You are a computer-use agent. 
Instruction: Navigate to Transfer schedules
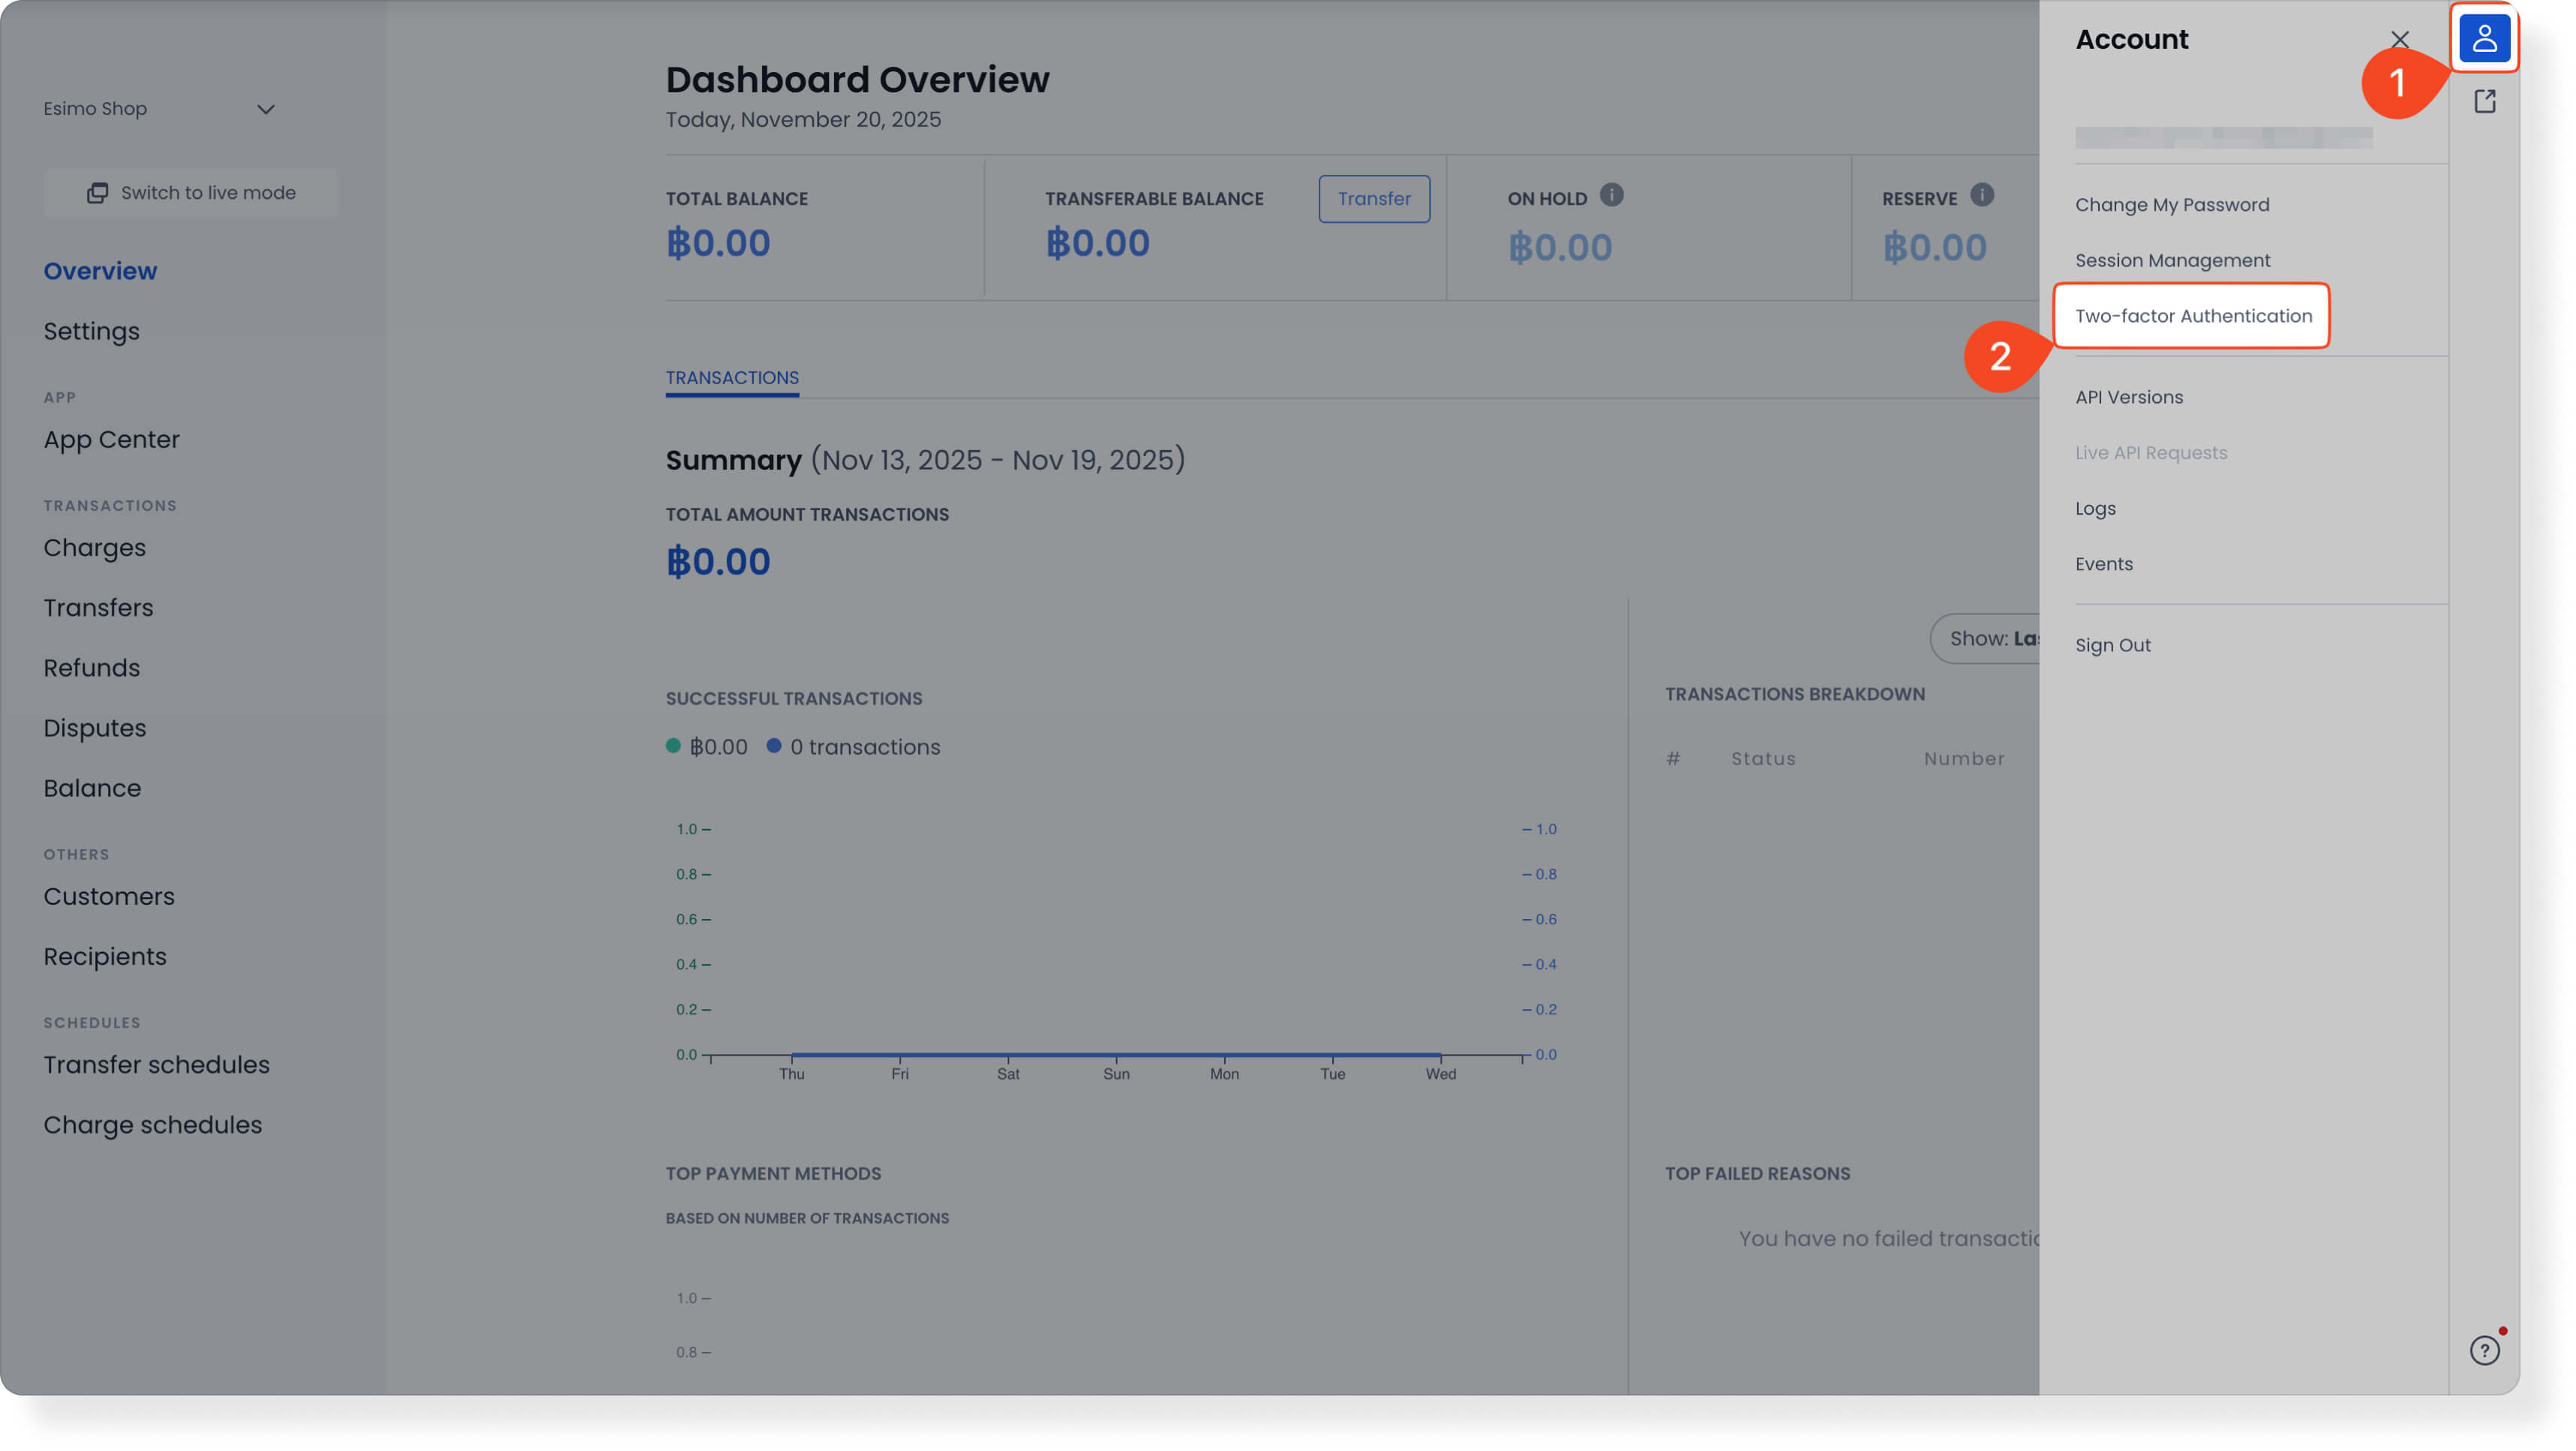point(156,1065)
